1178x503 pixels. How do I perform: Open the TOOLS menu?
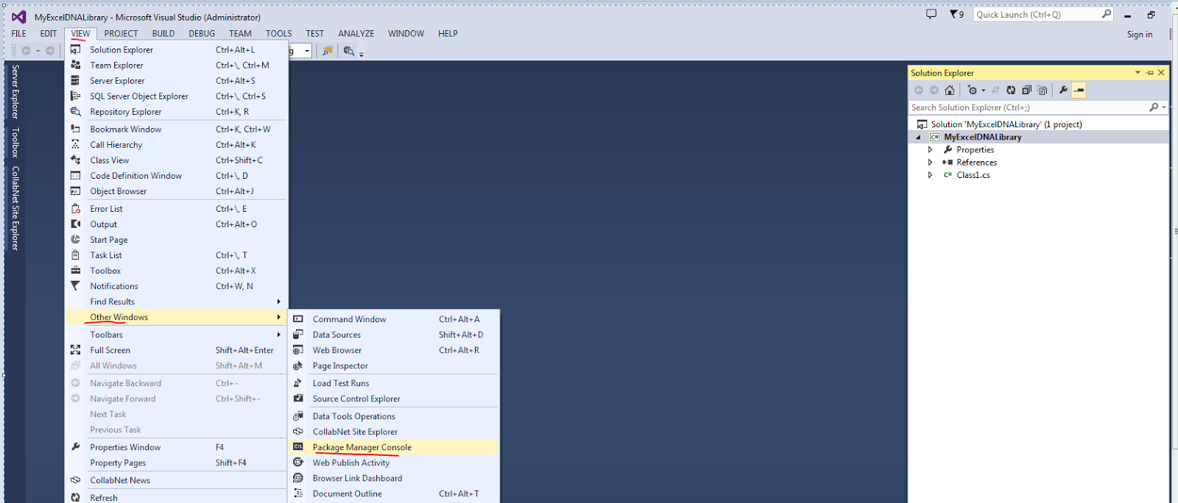[278, 34]
